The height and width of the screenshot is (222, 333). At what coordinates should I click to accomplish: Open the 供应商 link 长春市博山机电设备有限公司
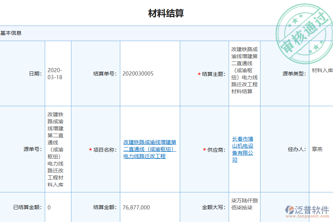click(242, 149)
